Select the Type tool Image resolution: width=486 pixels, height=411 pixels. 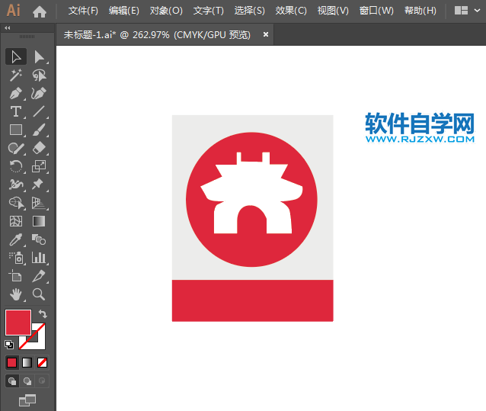point(16,111)
